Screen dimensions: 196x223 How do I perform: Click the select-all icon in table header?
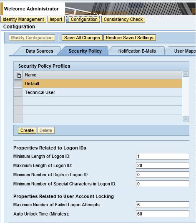(18, 75)
